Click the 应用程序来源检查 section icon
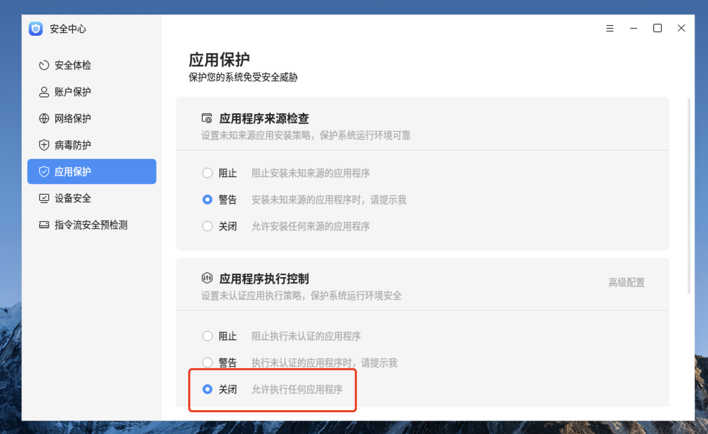This screenshot has height=434, width=708. click(207, 118)
